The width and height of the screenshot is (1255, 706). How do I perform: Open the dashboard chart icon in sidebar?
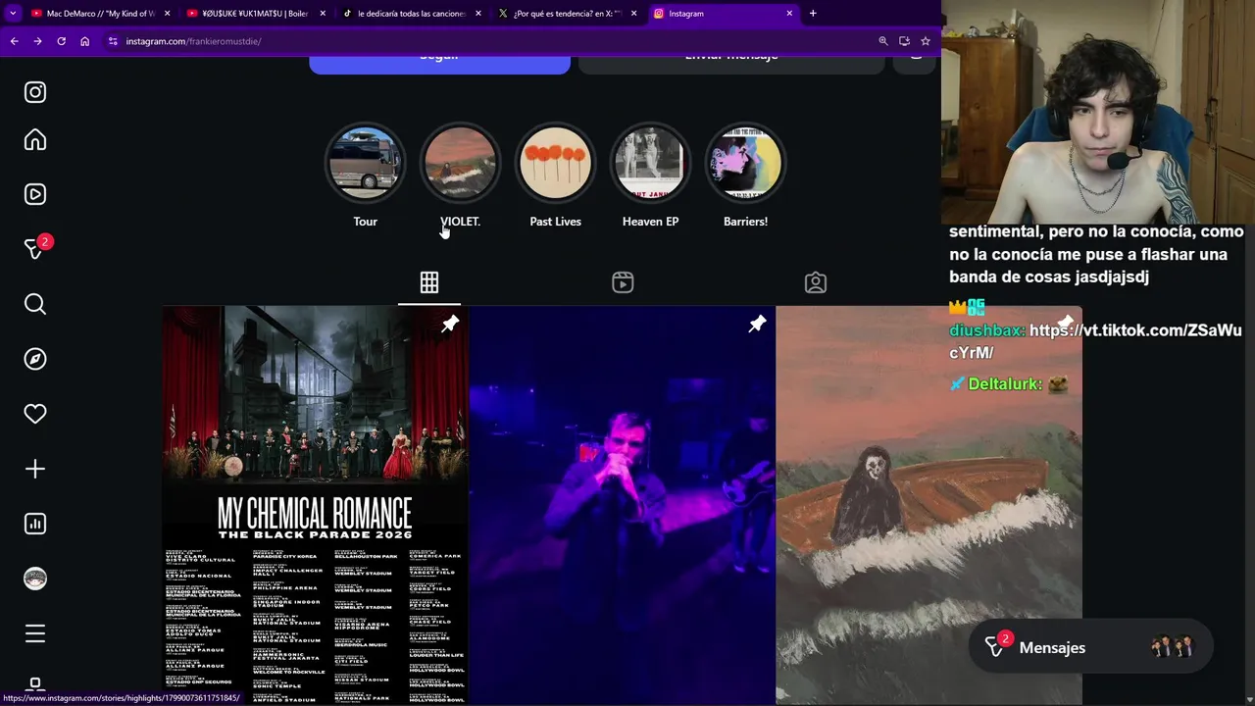pos(35,524)
